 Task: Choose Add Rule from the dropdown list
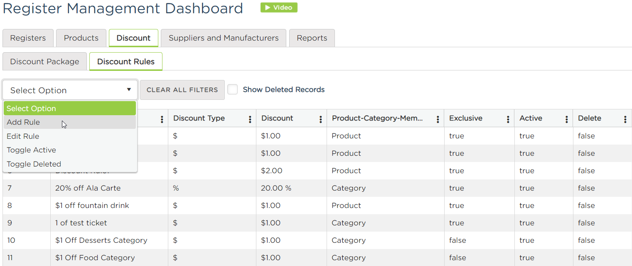[x=70, y=122]
